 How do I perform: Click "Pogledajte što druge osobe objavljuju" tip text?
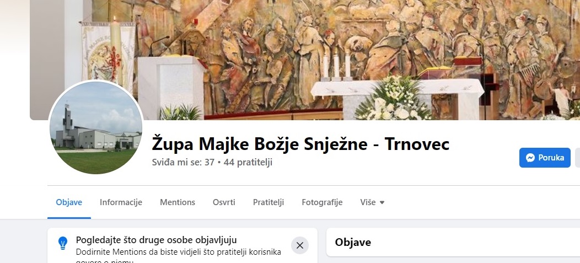pyautogui.click(x=156, y=240)
